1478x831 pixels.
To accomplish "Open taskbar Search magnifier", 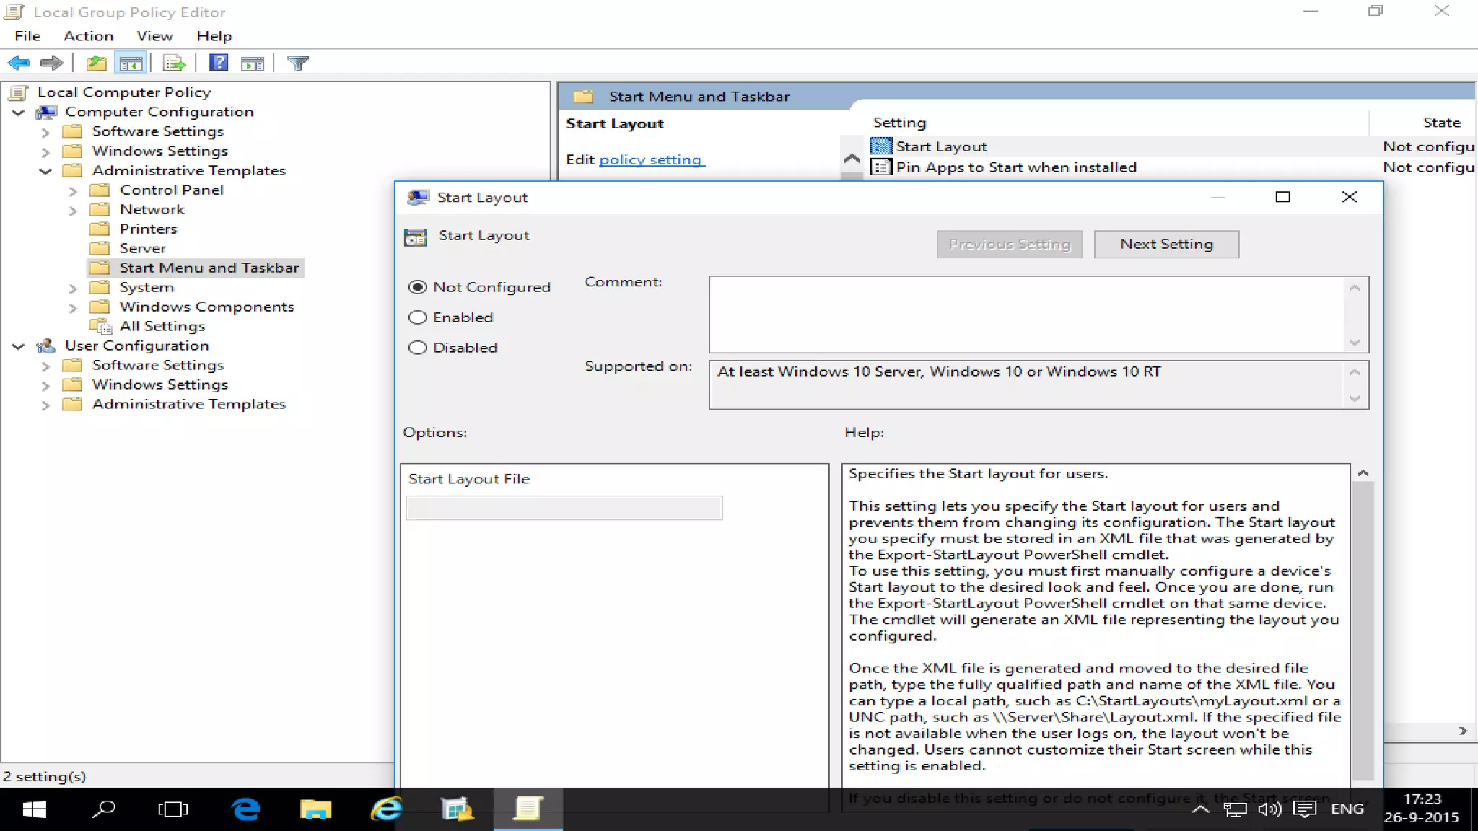I will coord(103,809).
